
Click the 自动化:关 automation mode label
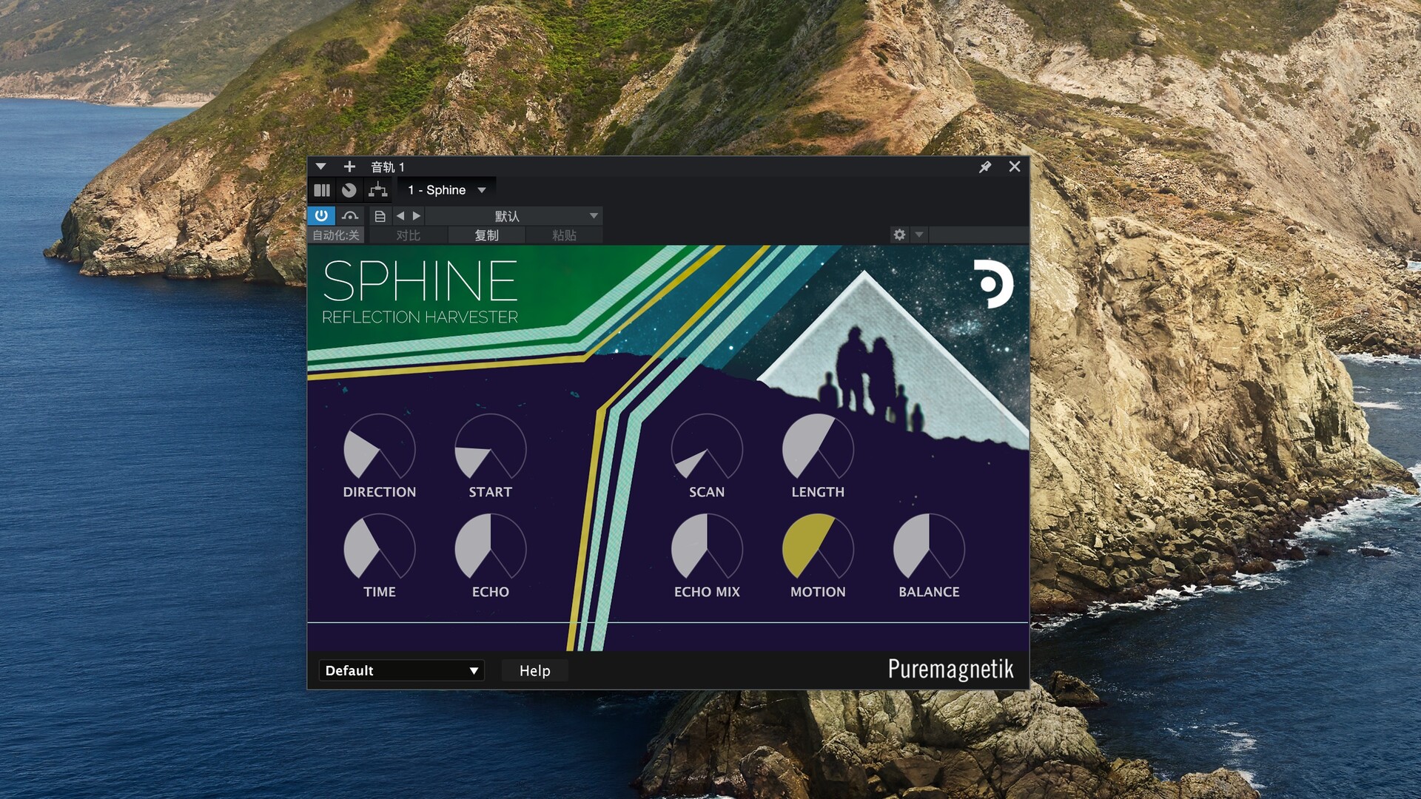(x=336, y=235)
